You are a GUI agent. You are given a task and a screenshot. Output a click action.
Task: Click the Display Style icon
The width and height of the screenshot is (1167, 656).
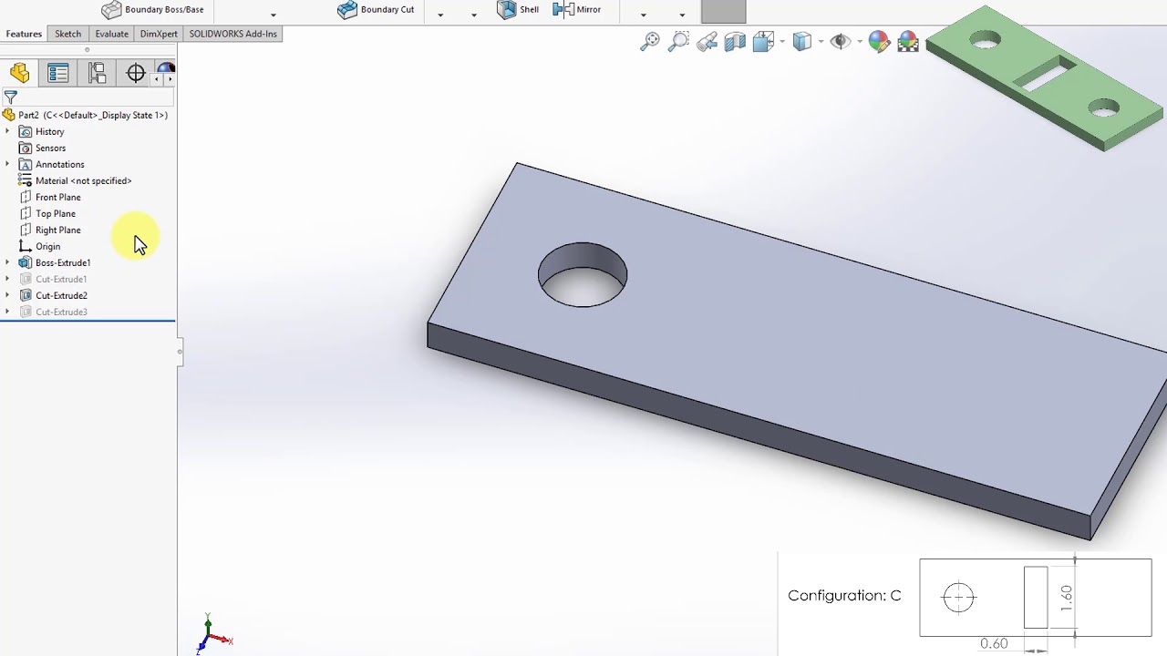802,42
